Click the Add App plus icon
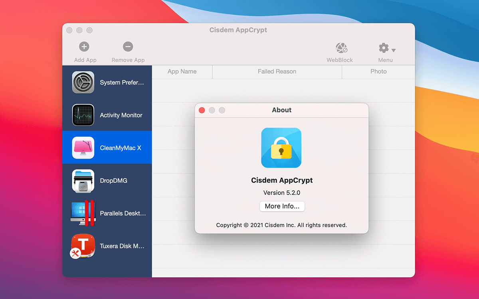 [x=84, y=47]
